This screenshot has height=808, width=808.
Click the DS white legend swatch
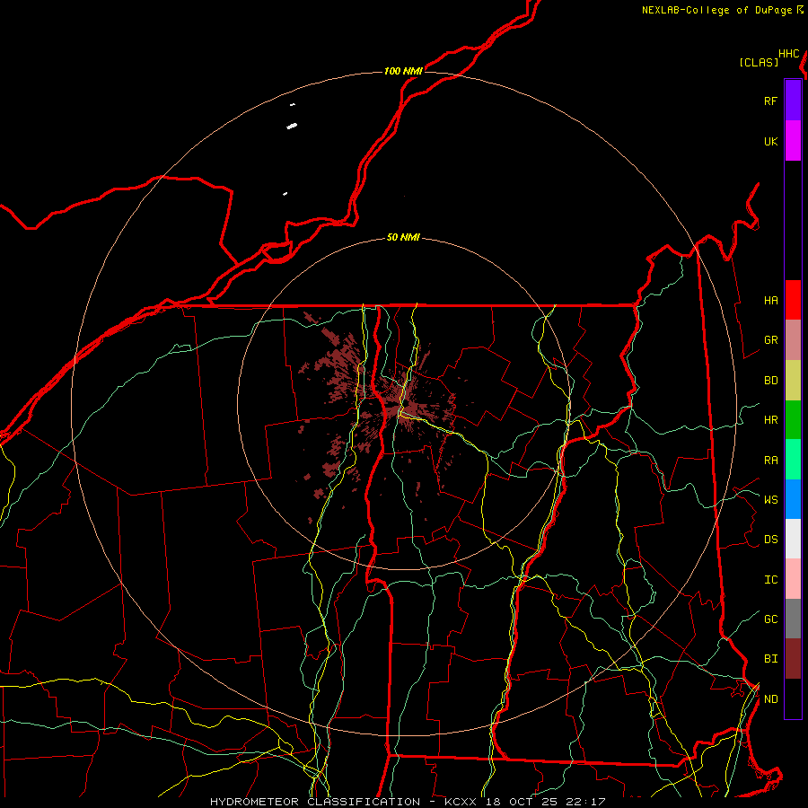click(793, 539)
